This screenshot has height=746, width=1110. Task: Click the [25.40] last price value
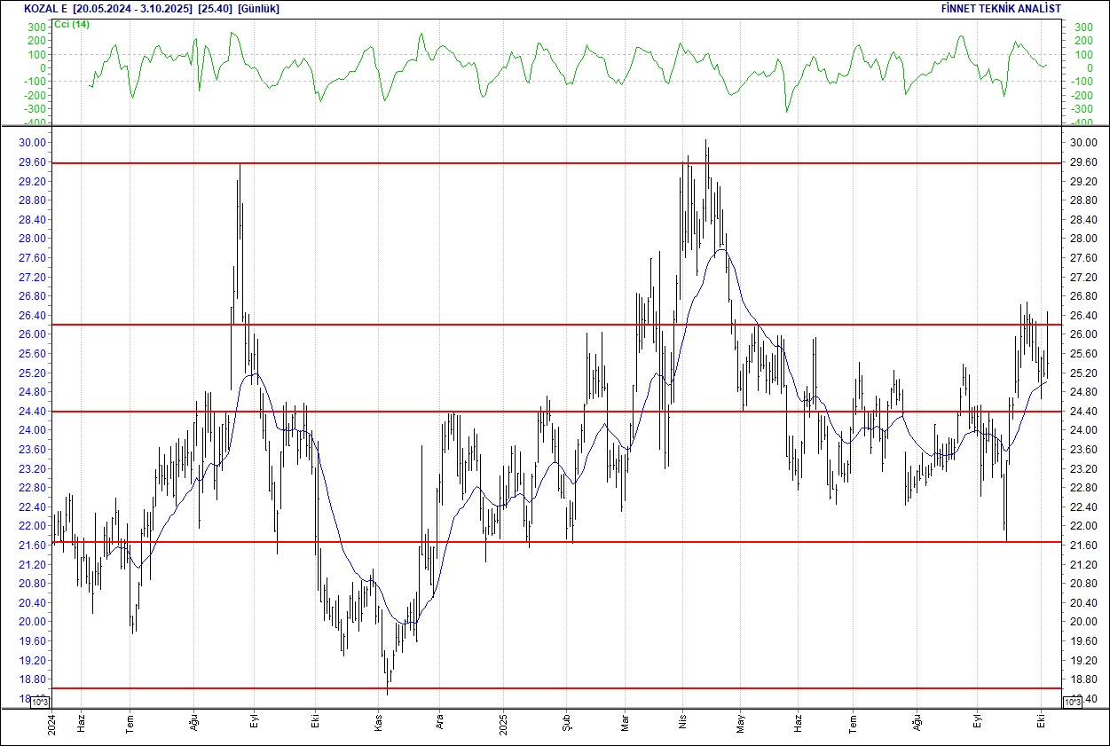[x=216, y=8]
